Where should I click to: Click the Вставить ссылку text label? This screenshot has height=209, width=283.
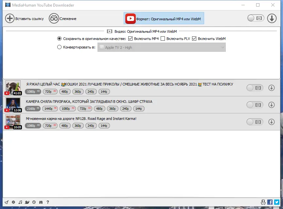29,19
